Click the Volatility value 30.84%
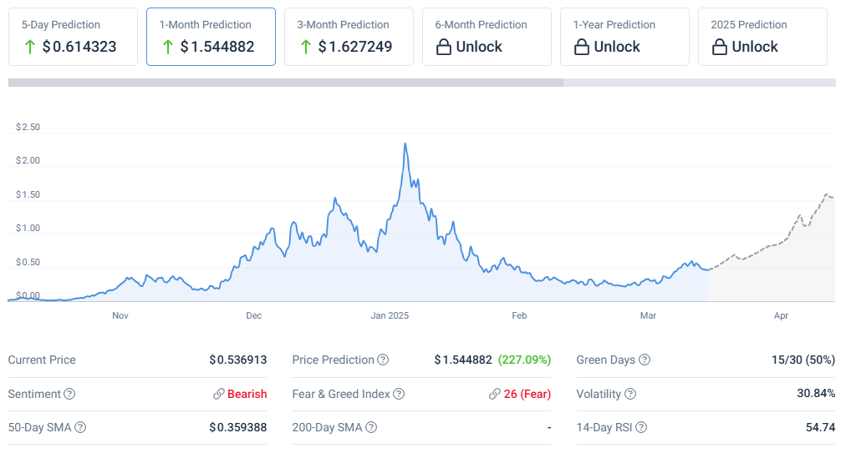Viewport: 856px width, 453px height. (x=816, y=393)
